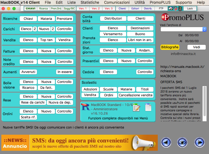Open the Vedi l'archivio di dropdown
Viewport: 209px width, 154px height.
pyautogui.click(x=183, y=29)
